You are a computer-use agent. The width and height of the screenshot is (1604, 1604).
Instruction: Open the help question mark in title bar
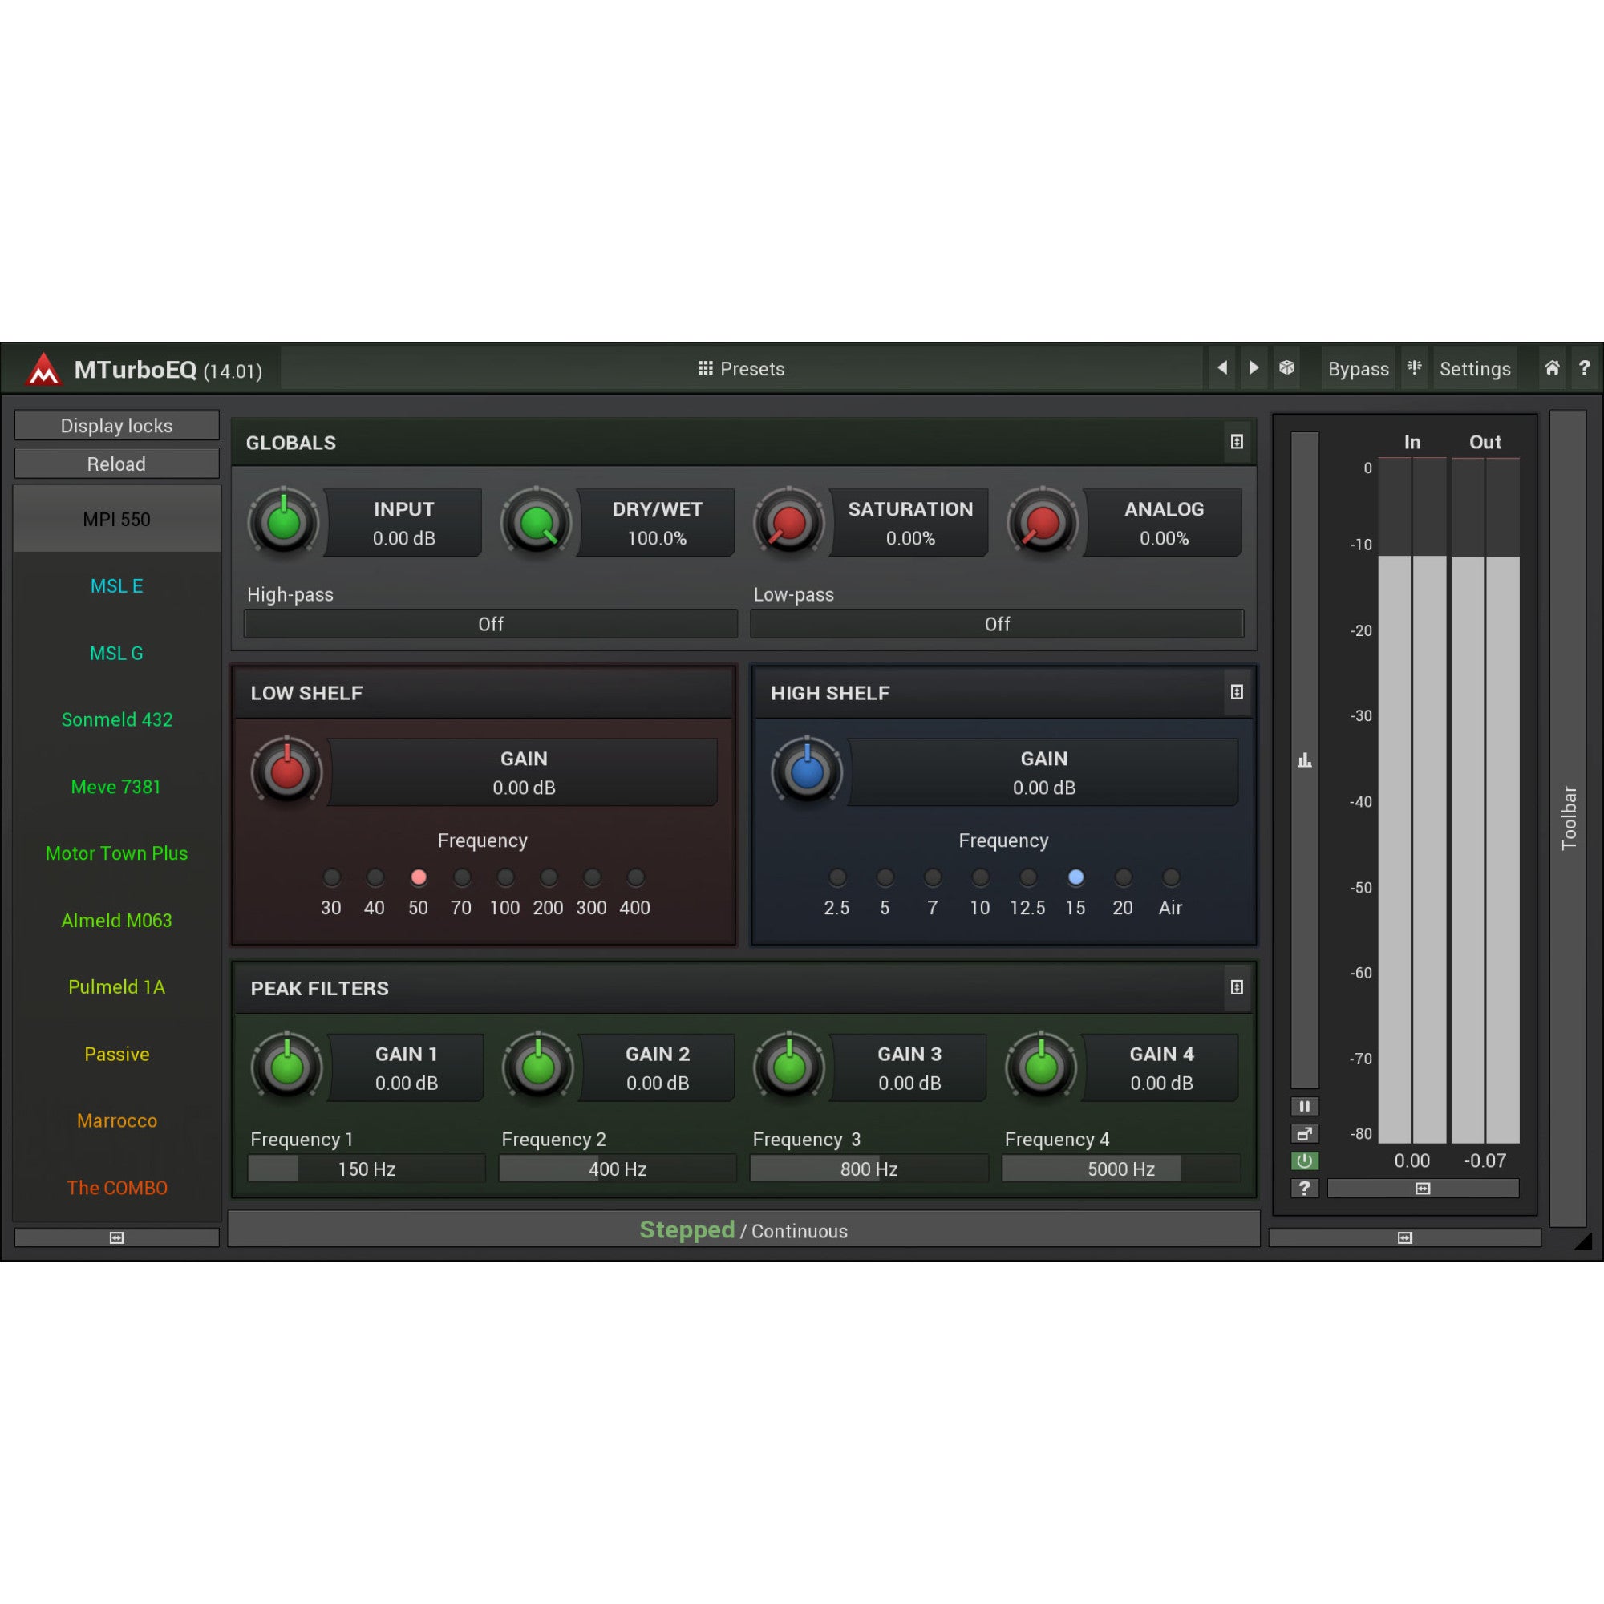1584,368
